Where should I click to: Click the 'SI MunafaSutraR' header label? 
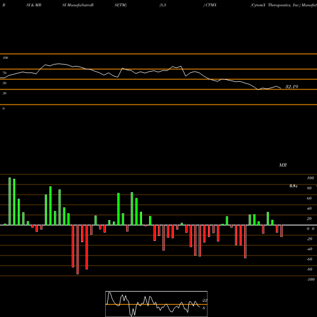(x=78, y=5)
